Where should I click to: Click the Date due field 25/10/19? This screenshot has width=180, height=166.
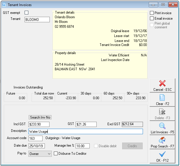click(x=36, y=146)
